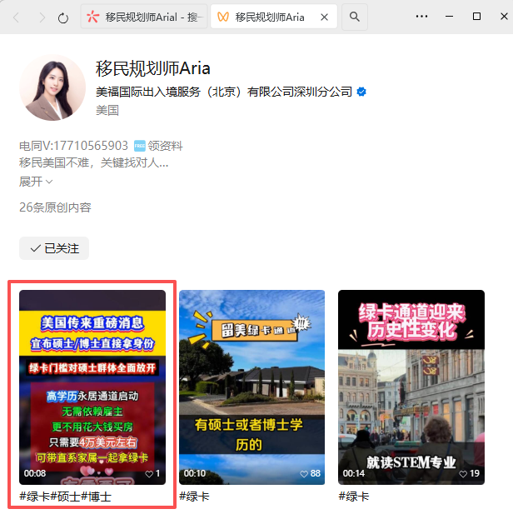Viewport: 513px width, 514px height.
Task: Click the hashtag caption #绿卡#硕士#博士
Action: (65, 497)
